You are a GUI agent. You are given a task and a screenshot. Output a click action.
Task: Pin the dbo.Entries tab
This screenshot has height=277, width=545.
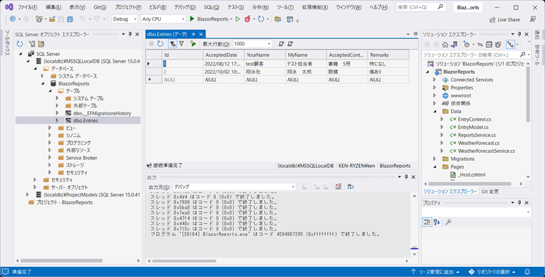pyautogui.click(x=193, y=34)
